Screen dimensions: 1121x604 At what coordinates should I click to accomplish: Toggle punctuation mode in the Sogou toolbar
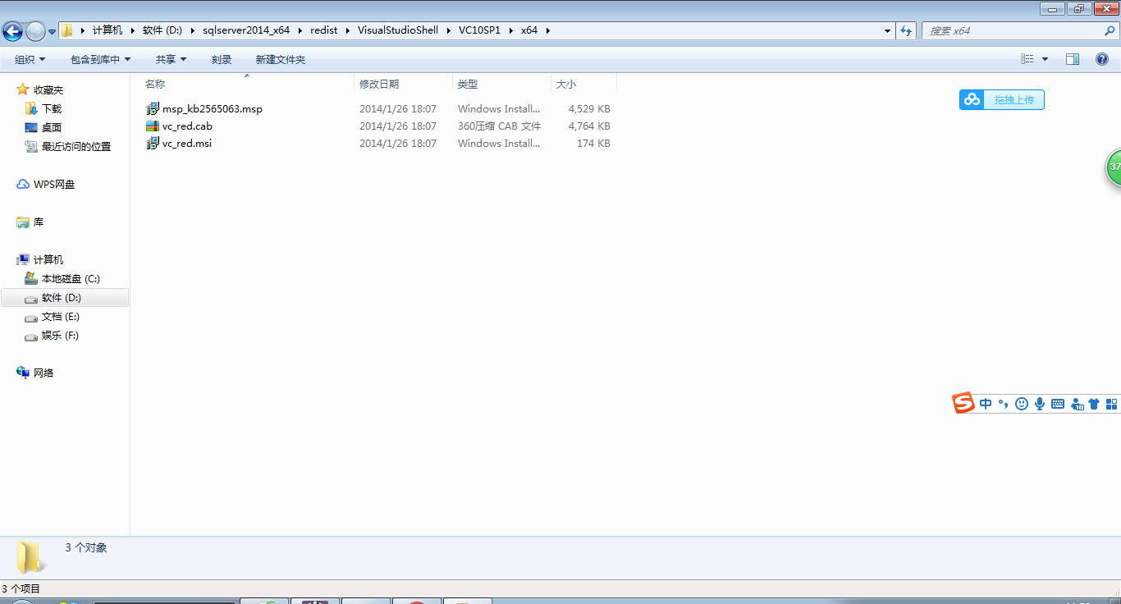[1003, 403]
